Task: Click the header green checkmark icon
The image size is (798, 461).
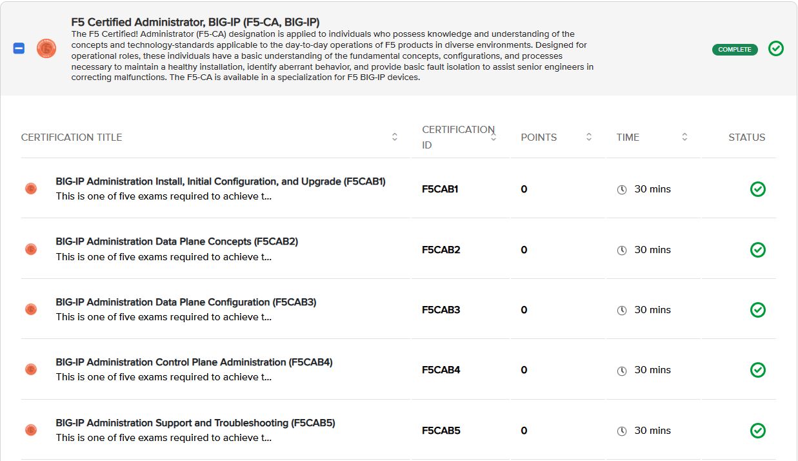Action: click(776, 48)
